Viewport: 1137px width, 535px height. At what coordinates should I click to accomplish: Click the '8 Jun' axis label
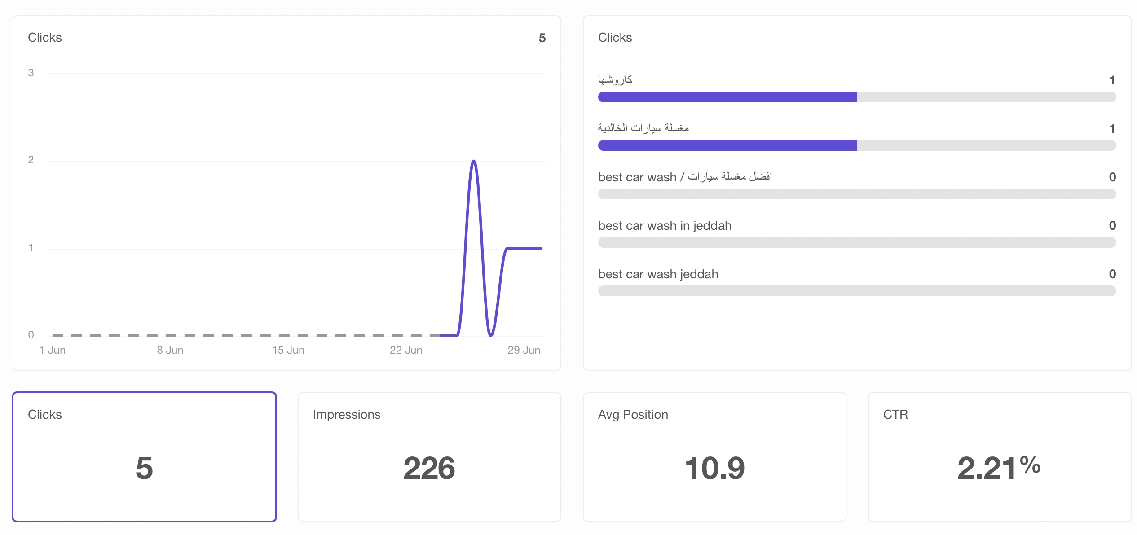point(170,350)
